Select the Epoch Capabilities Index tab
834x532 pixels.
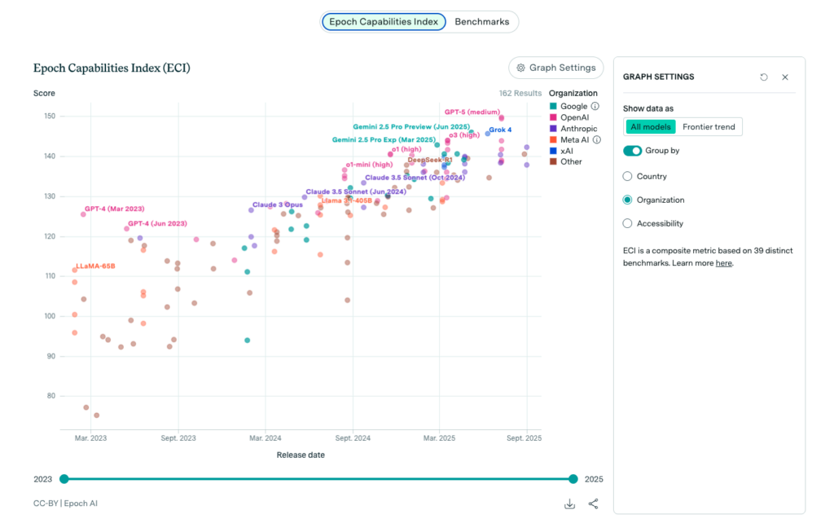tap(384, 22)
